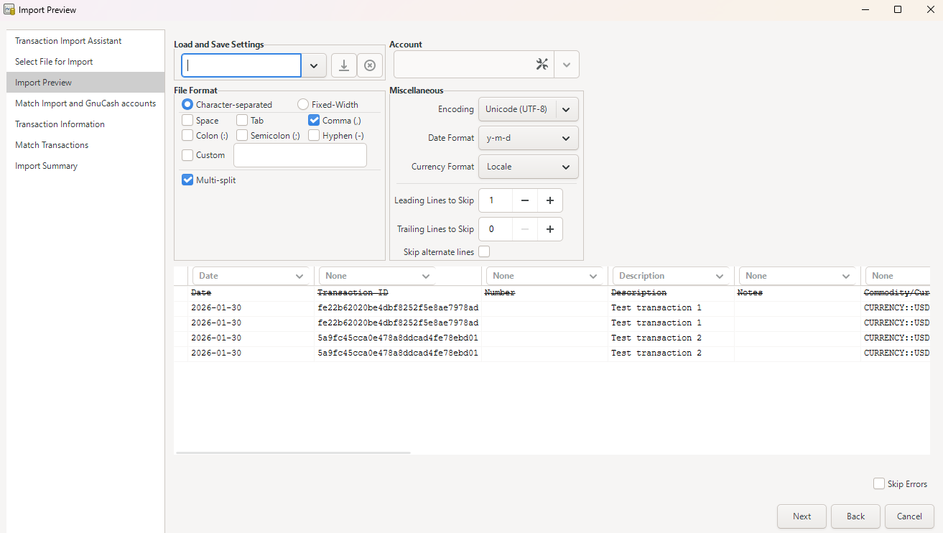Screen dimensions: 943x533
Task: Toggle the Skip alternate lines checkbox
Action: (x=484, y=252)
